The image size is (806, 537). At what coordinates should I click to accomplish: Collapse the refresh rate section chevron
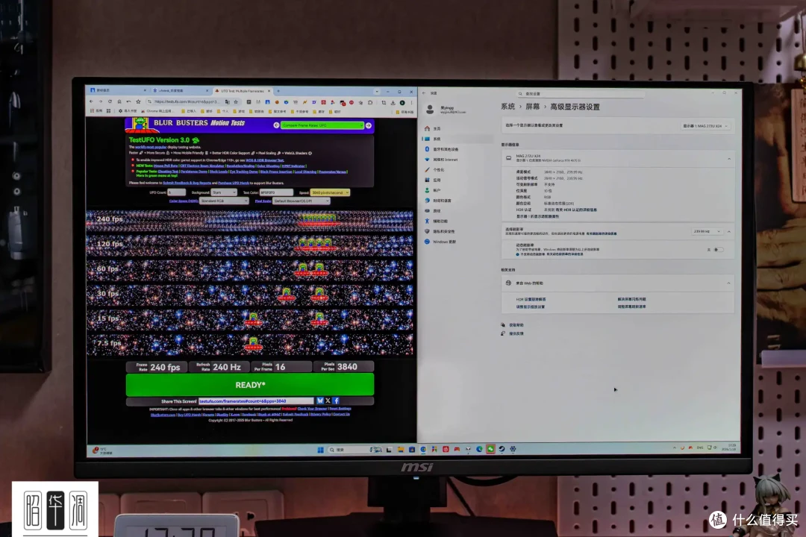[x=729, y=232]
